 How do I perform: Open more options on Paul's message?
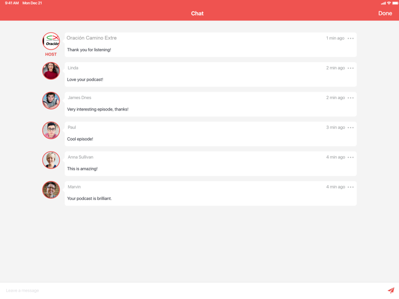[351, 128]
